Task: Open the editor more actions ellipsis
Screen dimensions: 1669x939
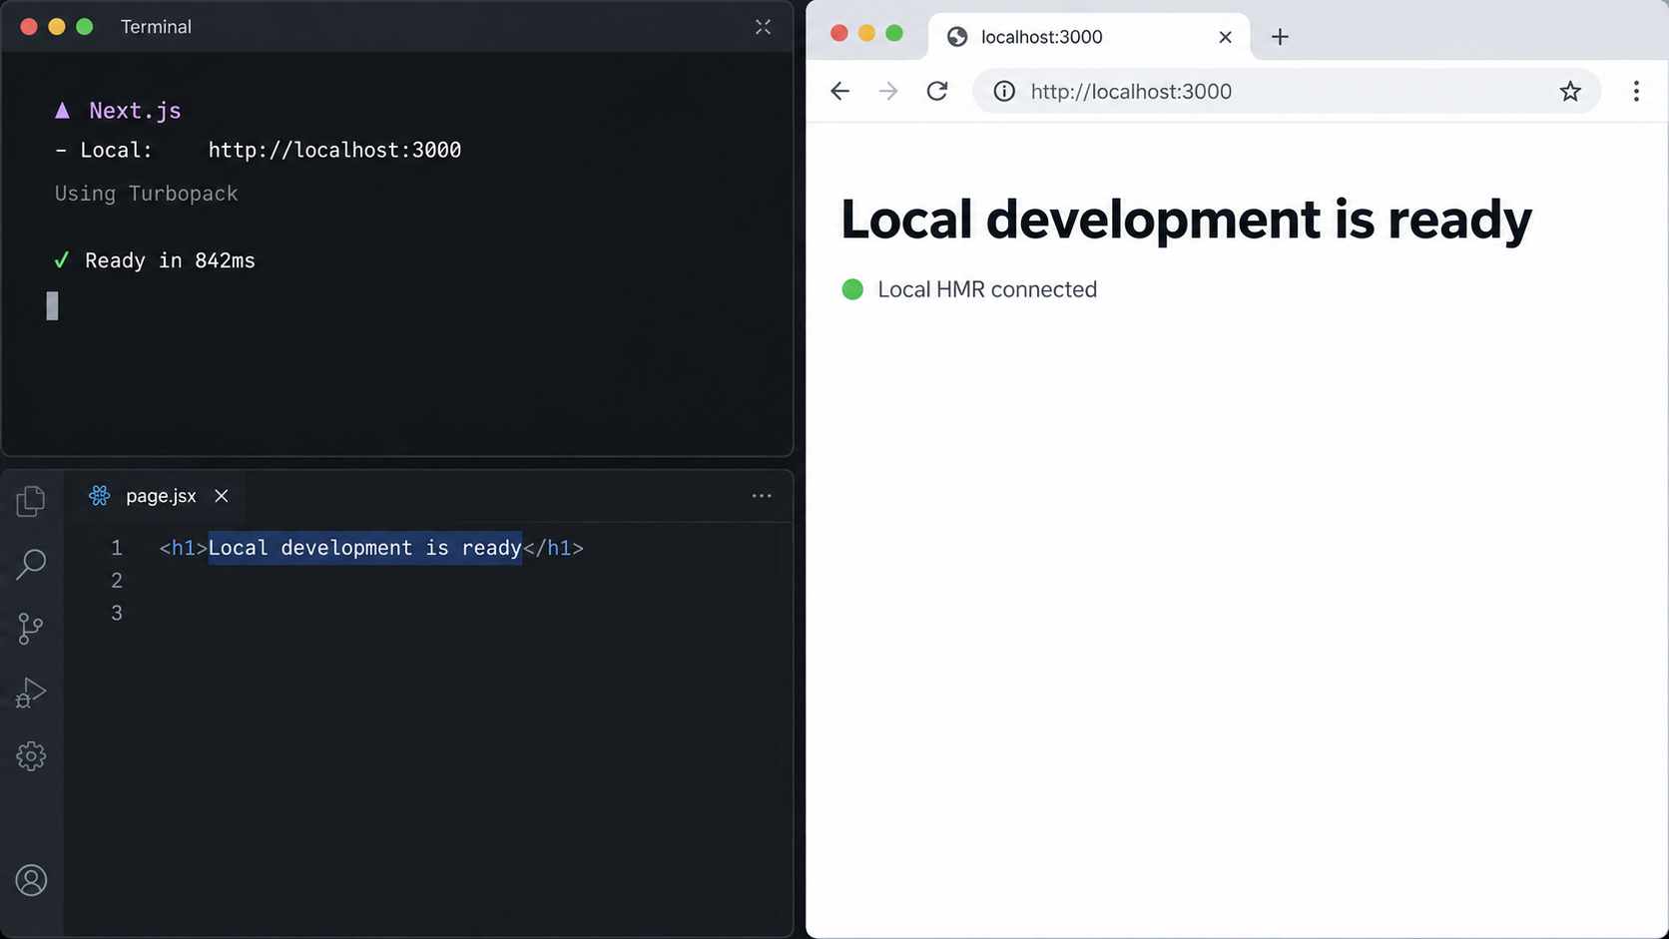Action: pos(762,496)
